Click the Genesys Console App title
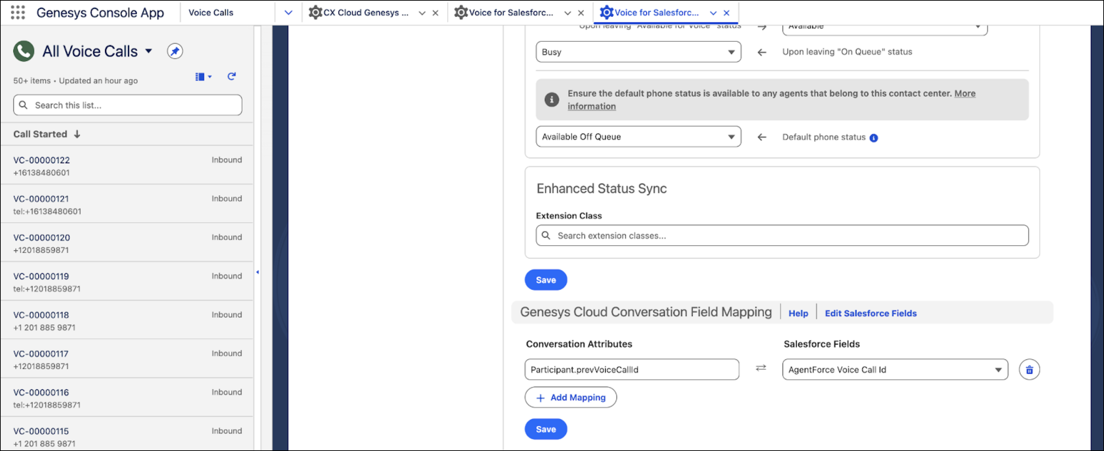Image resolution: width=1104 pixels, height=451 pixels. pyautogui.click(x=100, y=13)
